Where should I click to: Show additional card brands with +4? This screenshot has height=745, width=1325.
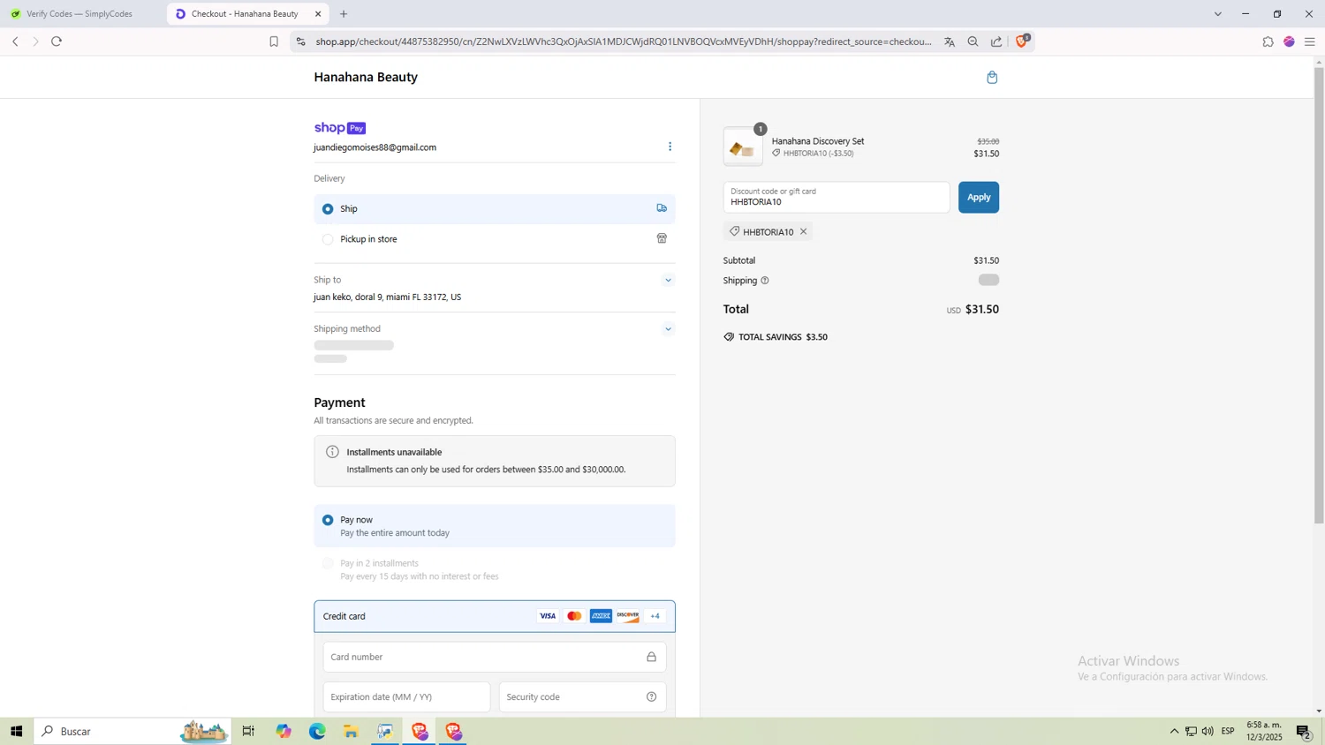point(655,616)
